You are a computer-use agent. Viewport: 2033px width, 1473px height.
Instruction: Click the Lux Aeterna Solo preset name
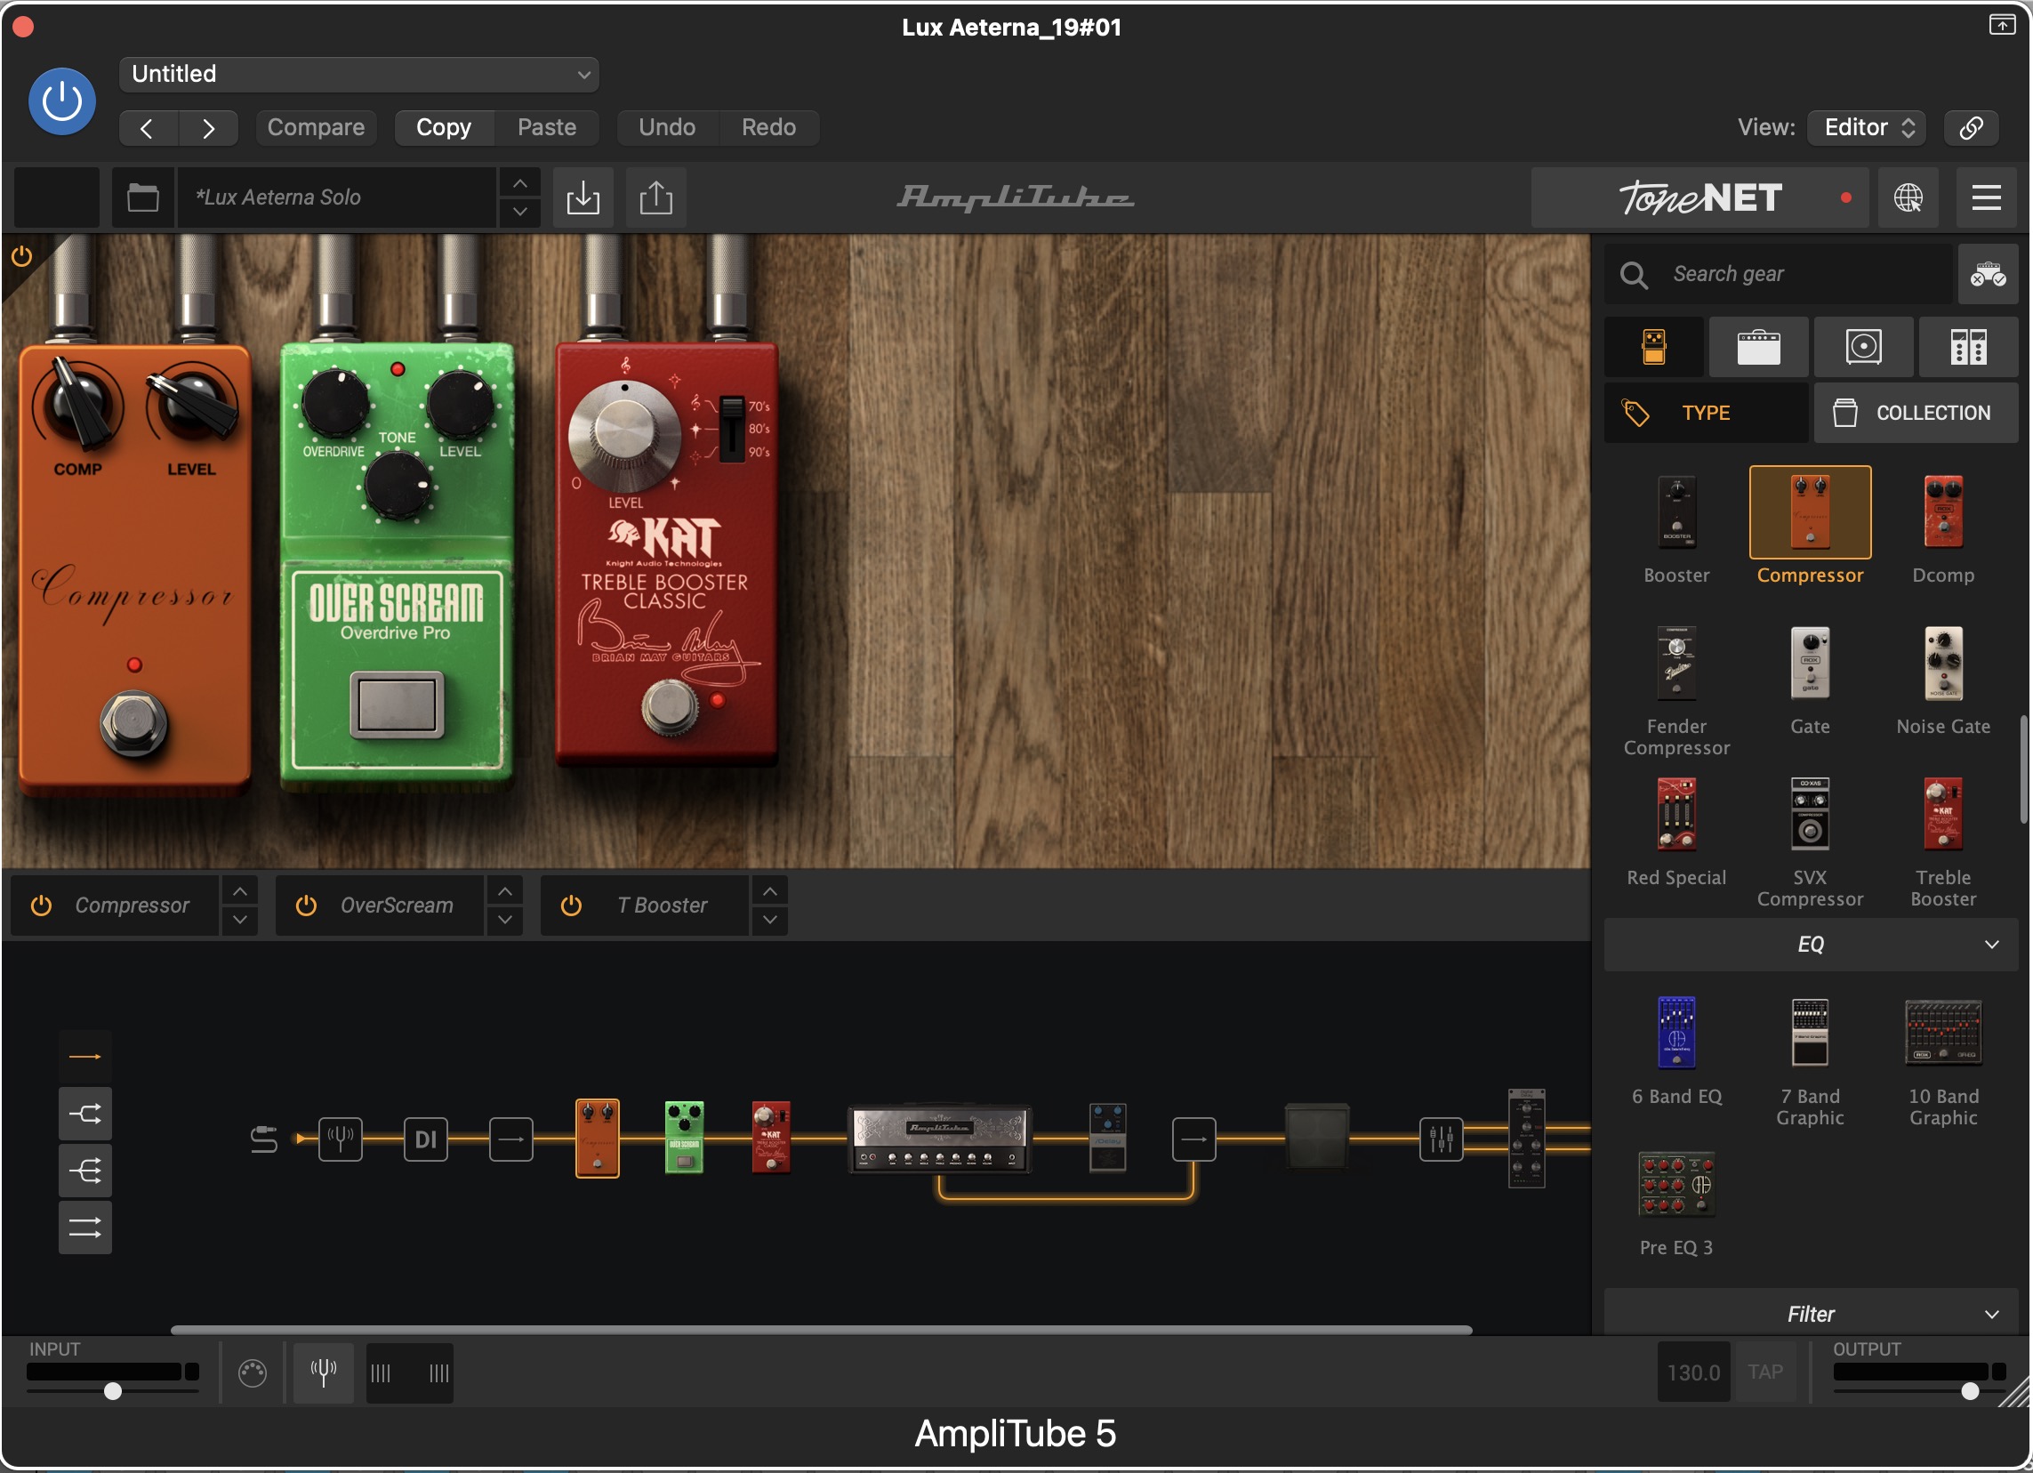[x=336, y=197]
